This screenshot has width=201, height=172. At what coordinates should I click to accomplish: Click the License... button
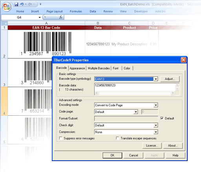point(152,145)
